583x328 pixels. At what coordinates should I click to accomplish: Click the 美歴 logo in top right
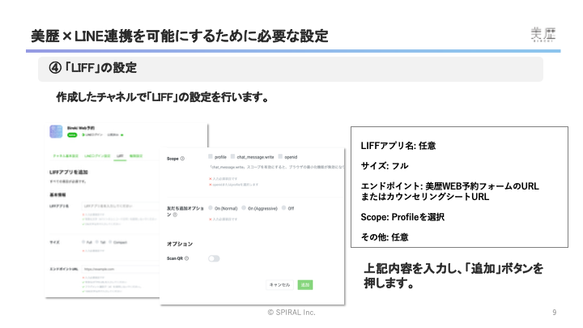(543, 35)
